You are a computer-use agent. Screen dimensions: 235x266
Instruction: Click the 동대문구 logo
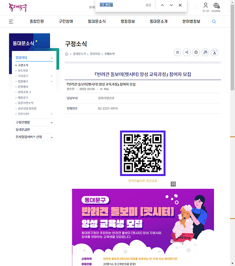coord(18,8)
